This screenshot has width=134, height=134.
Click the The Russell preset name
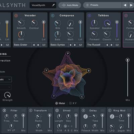pos(94,45)
